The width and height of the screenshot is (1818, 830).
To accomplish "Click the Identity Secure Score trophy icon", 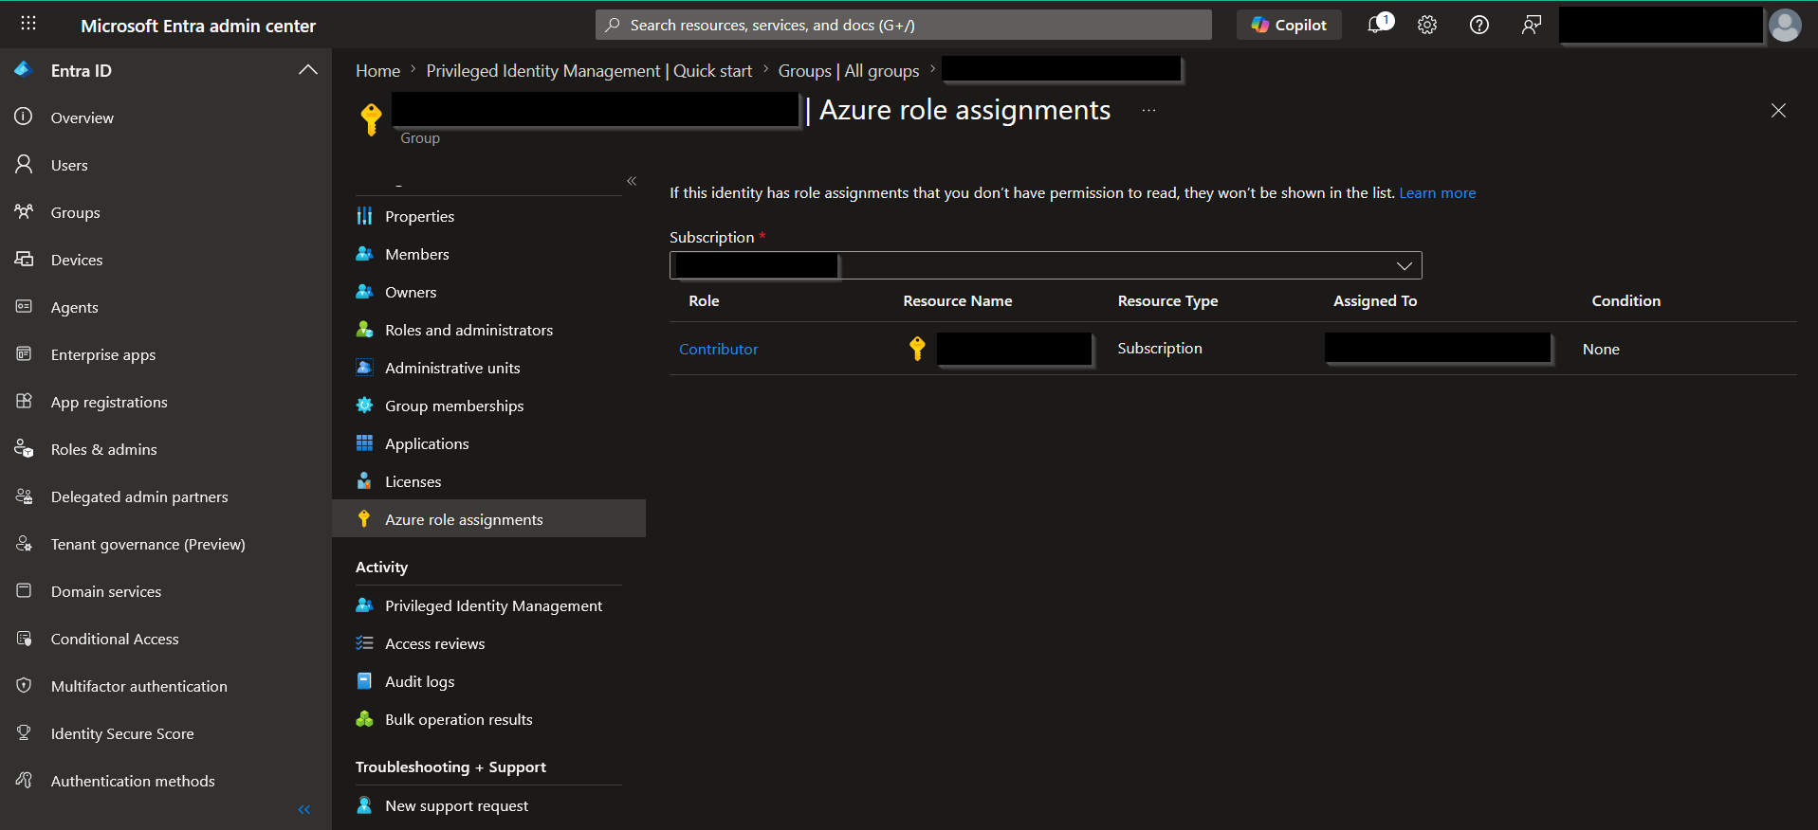I will pos(25,732).
